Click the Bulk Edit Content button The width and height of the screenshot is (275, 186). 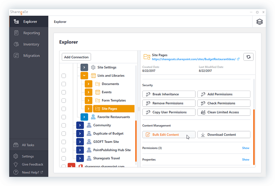click(169, 134)
